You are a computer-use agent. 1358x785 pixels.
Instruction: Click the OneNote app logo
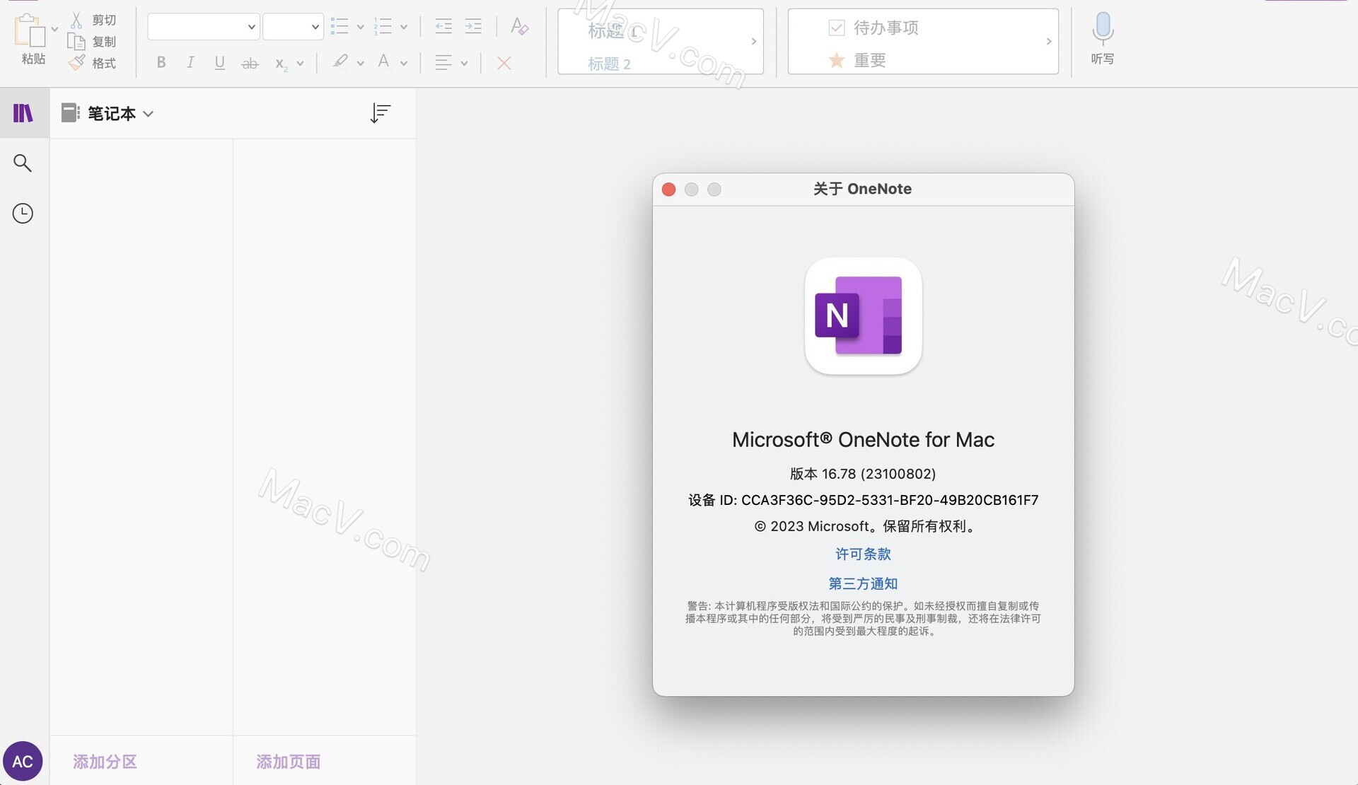point(863,315)
